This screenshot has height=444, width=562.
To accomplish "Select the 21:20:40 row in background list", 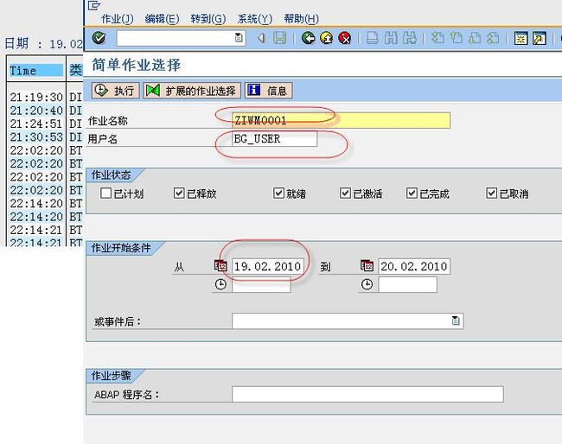I will 45,111.
